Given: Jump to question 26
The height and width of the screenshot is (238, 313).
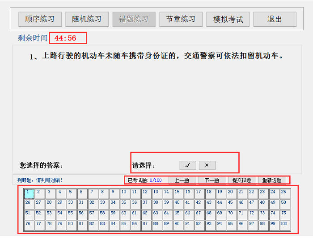Looking at the screenshot, I should 29,205.
